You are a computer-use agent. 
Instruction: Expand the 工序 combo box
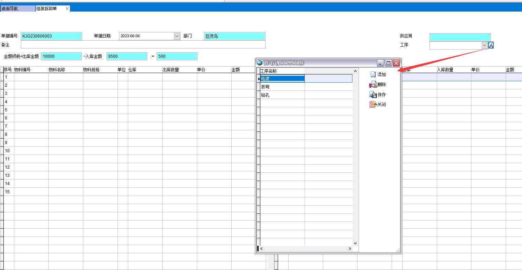[484, 45]
